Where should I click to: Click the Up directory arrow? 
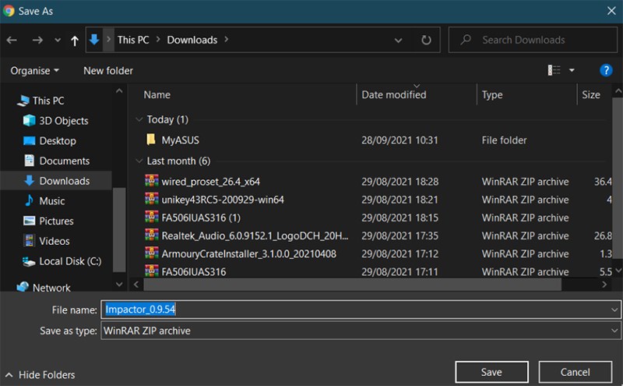[75, 39]
